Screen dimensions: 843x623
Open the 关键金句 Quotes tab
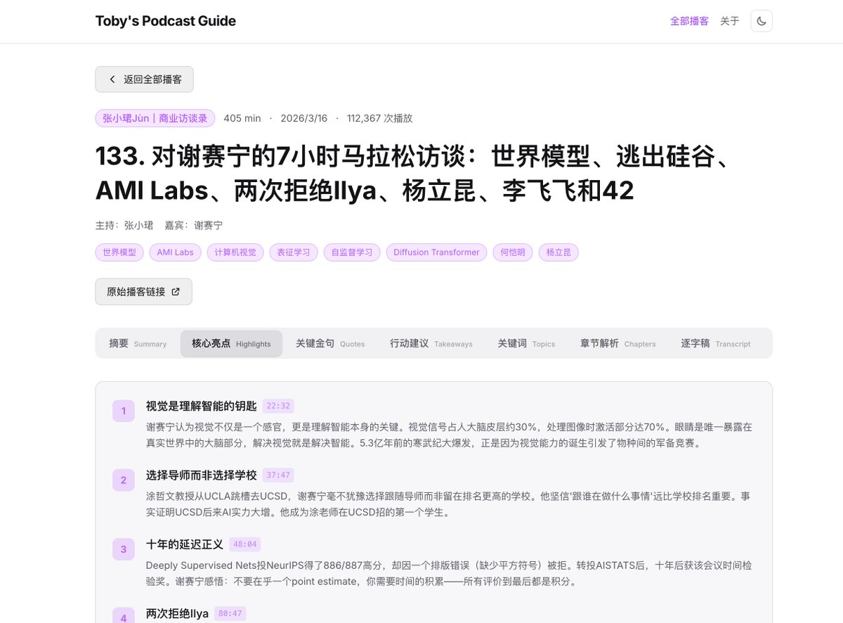(x=330, y=344)
